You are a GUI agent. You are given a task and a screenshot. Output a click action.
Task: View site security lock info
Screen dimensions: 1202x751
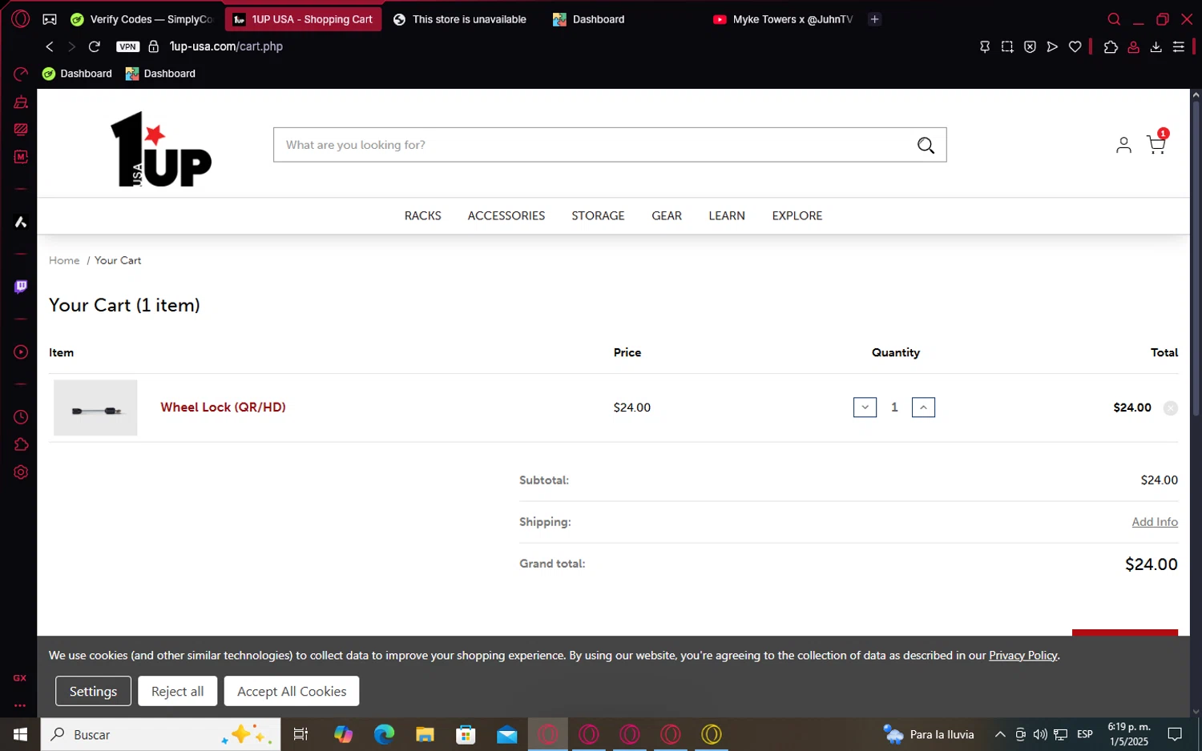[154, 46]
